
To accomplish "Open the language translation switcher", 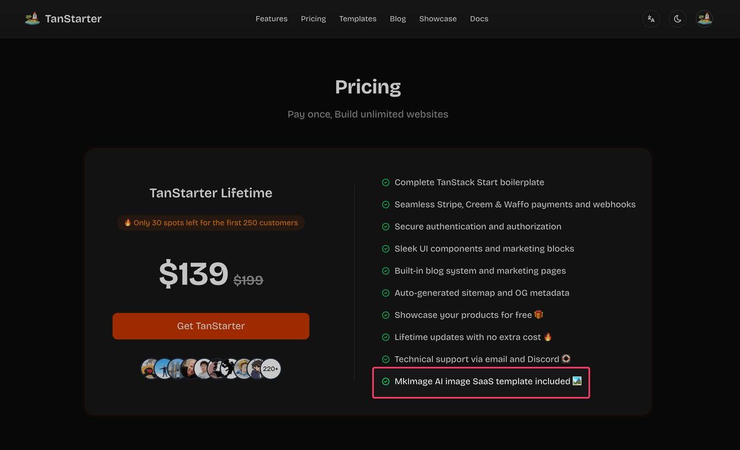I will [651, 19].
